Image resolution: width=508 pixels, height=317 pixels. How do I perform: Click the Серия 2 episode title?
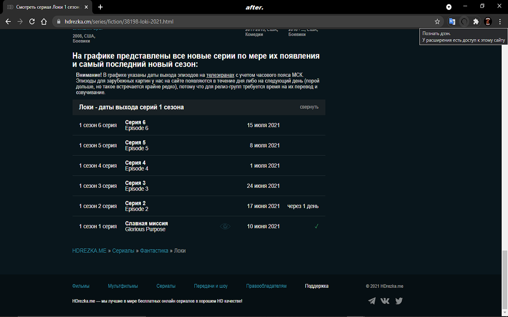(135, 203)
